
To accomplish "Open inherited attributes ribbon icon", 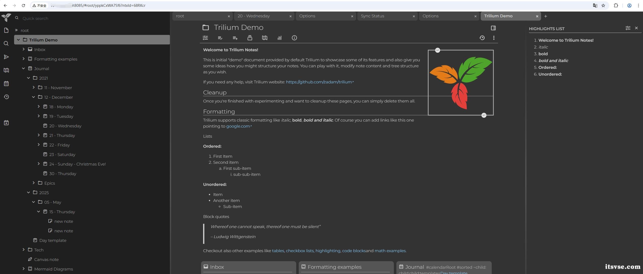I will tap(235, 38).
